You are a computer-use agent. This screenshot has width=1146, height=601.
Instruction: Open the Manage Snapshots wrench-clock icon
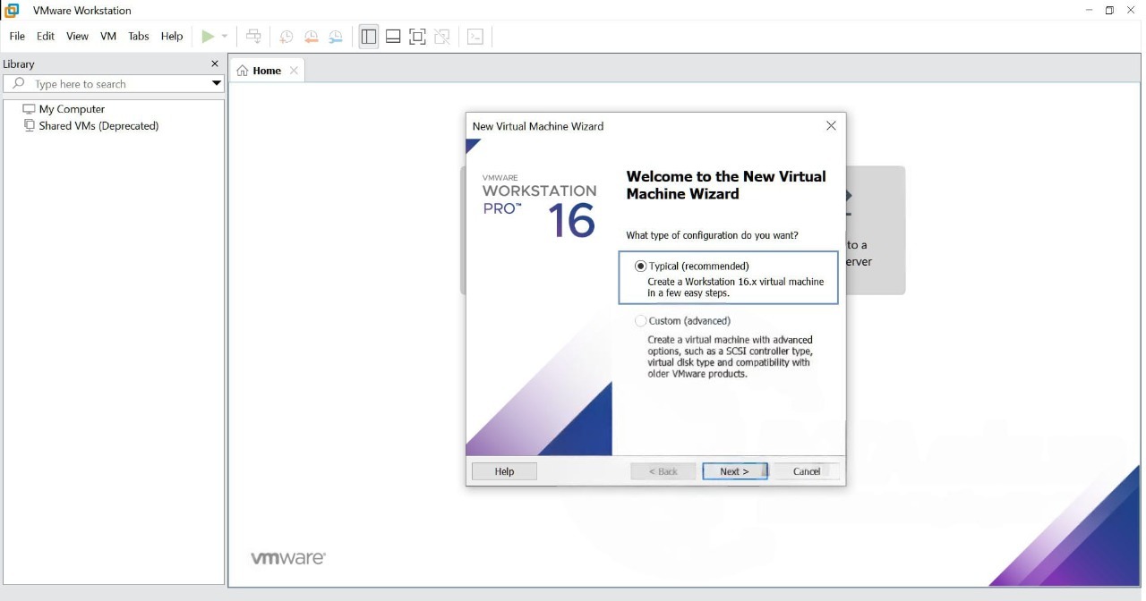point(336,37)
